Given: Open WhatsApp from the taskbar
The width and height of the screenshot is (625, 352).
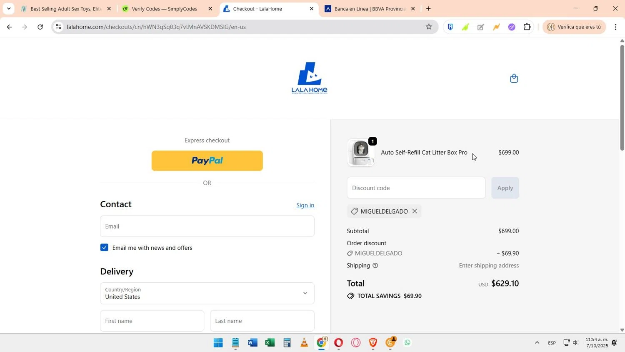Looking at the screenshot, I should pos(407,343).
